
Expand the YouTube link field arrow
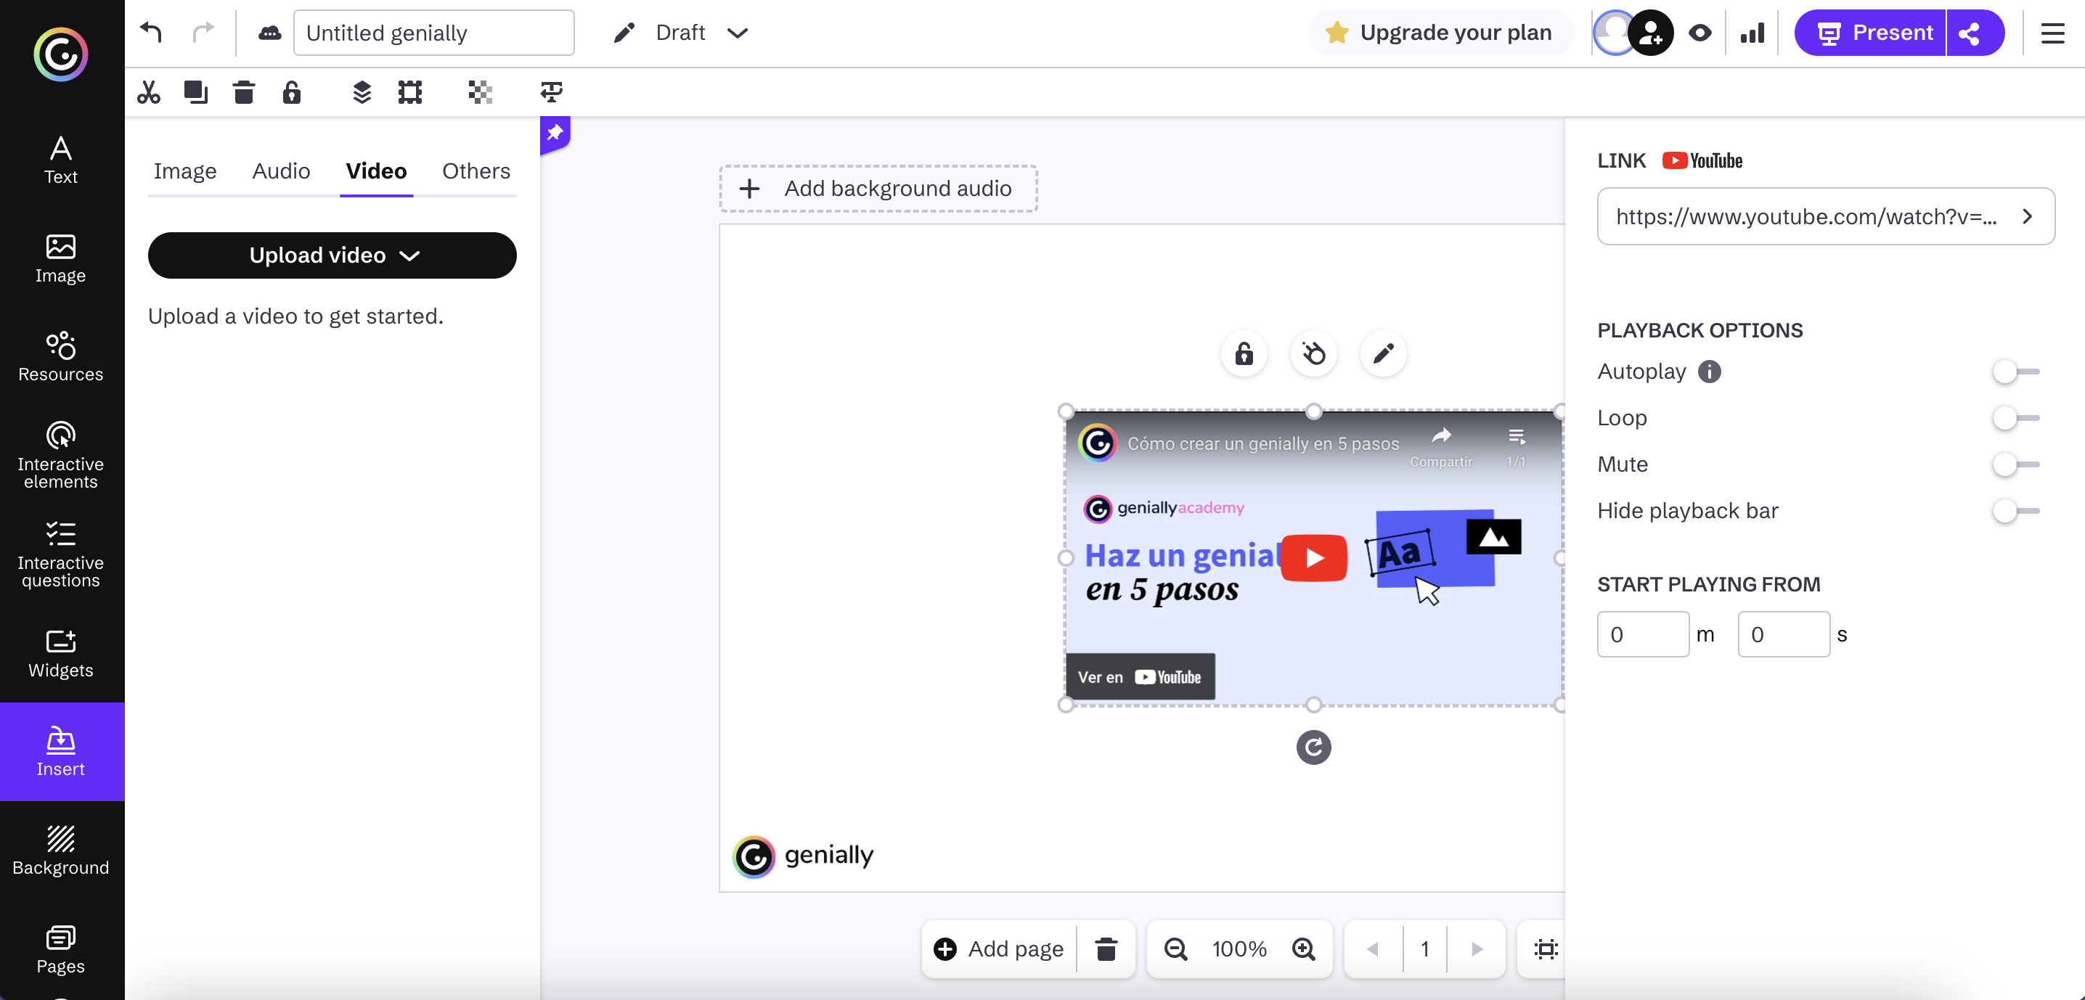(2028, 217)
